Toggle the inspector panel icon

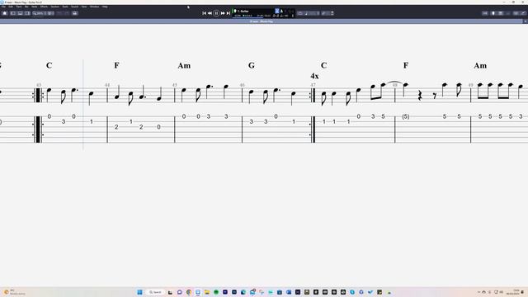pos(27,13)
